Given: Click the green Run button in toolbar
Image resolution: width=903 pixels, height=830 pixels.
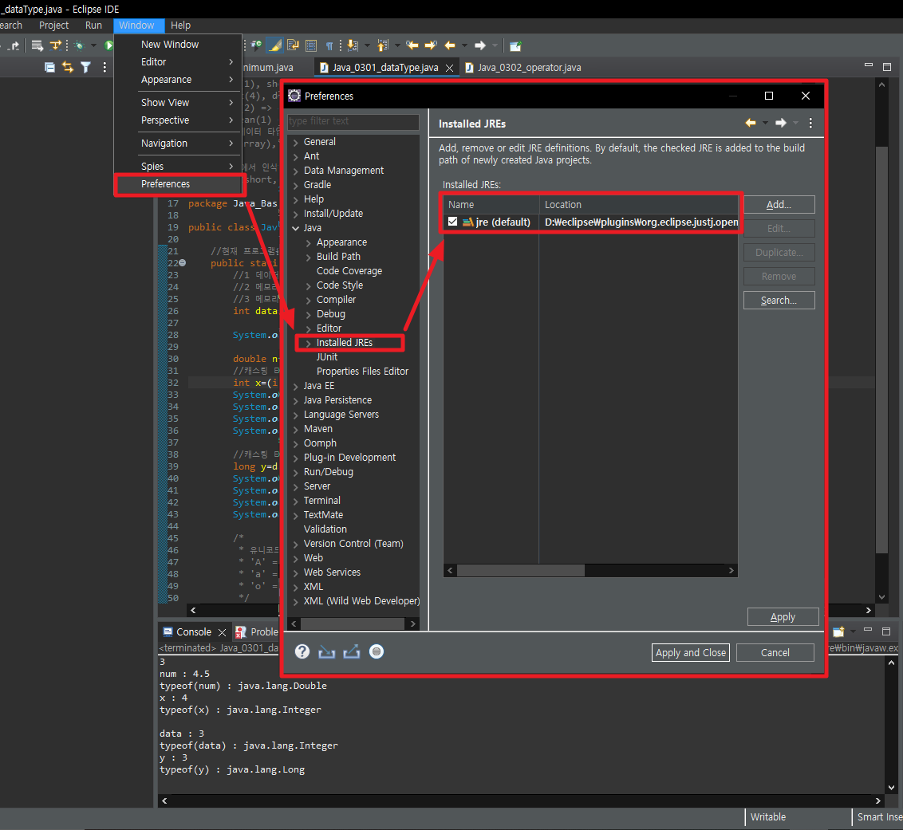Looking at the screenshot, I should (108, 45).
